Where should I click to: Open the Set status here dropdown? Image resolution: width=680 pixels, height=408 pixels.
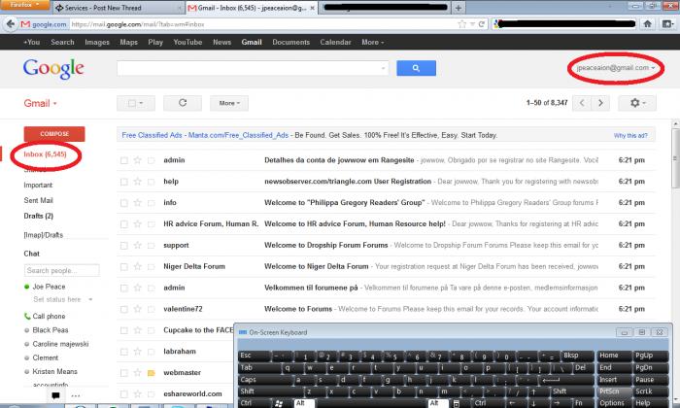coord(90,299)
